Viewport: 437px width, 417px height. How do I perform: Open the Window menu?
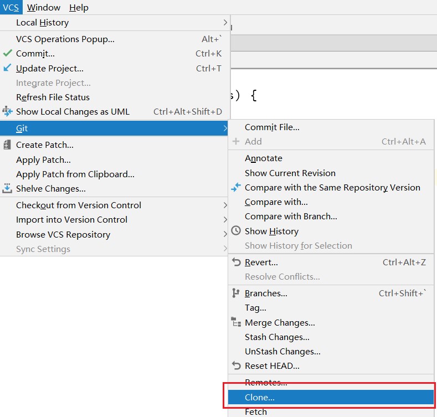(44, 8)
